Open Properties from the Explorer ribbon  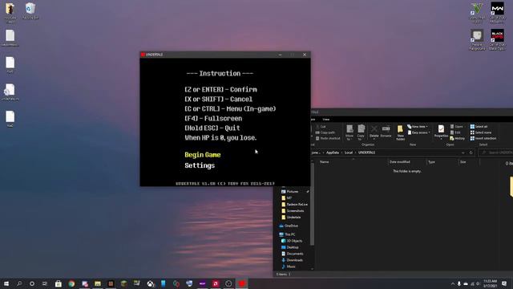[x=441, y=132]
